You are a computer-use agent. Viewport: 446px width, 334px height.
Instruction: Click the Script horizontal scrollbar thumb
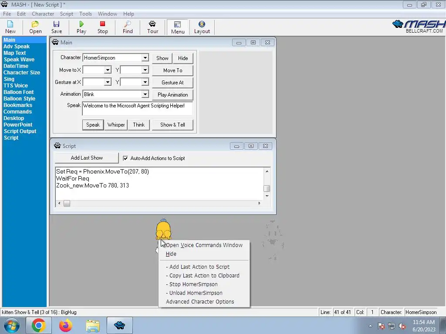[67, 204]
